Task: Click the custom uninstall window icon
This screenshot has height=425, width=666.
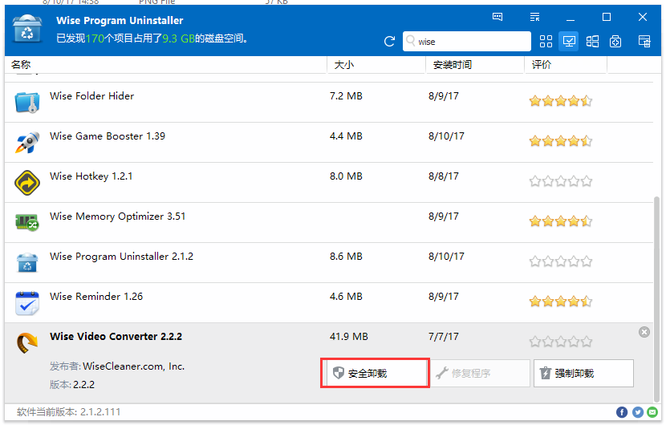Action: [x=644, y=42]
